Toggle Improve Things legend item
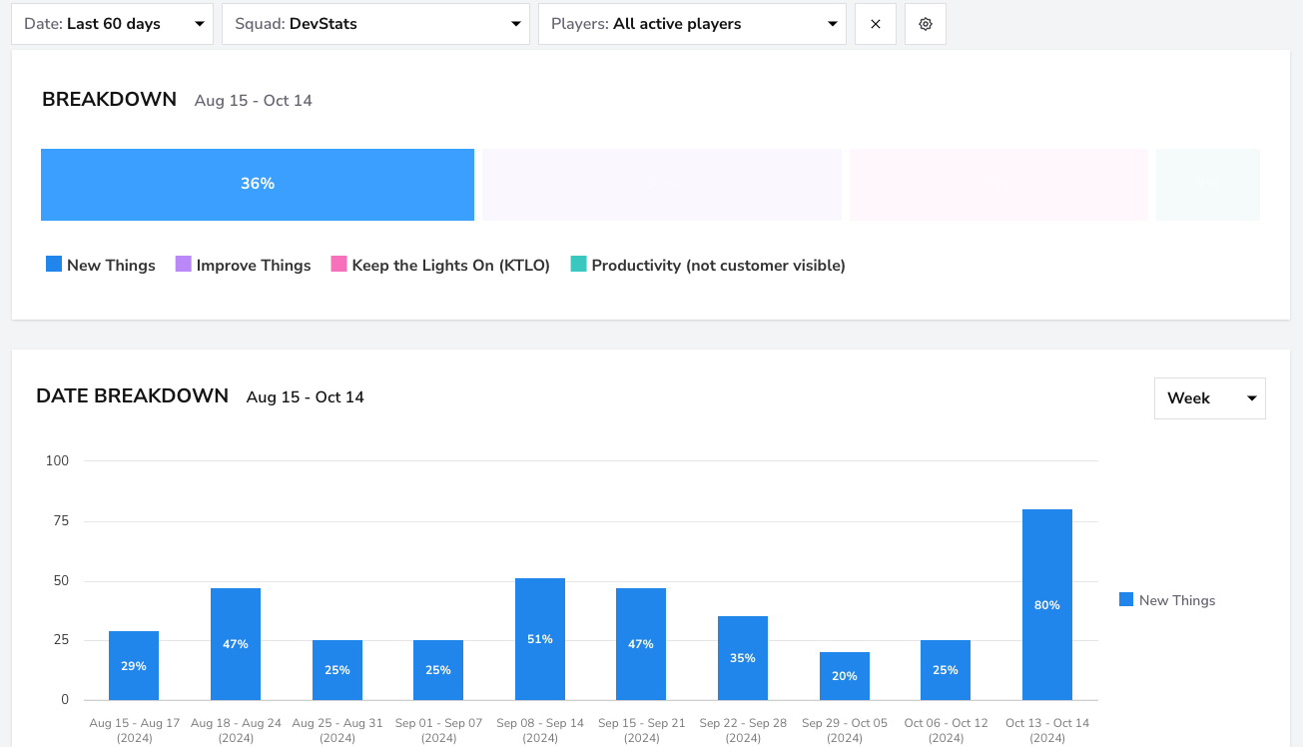The width and height of the screenshot is (1303, 747). point(244,265)
